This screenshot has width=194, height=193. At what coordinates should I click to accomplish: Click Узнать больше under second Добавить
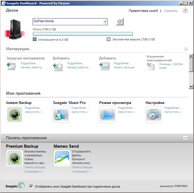click(x=125, y=67)
